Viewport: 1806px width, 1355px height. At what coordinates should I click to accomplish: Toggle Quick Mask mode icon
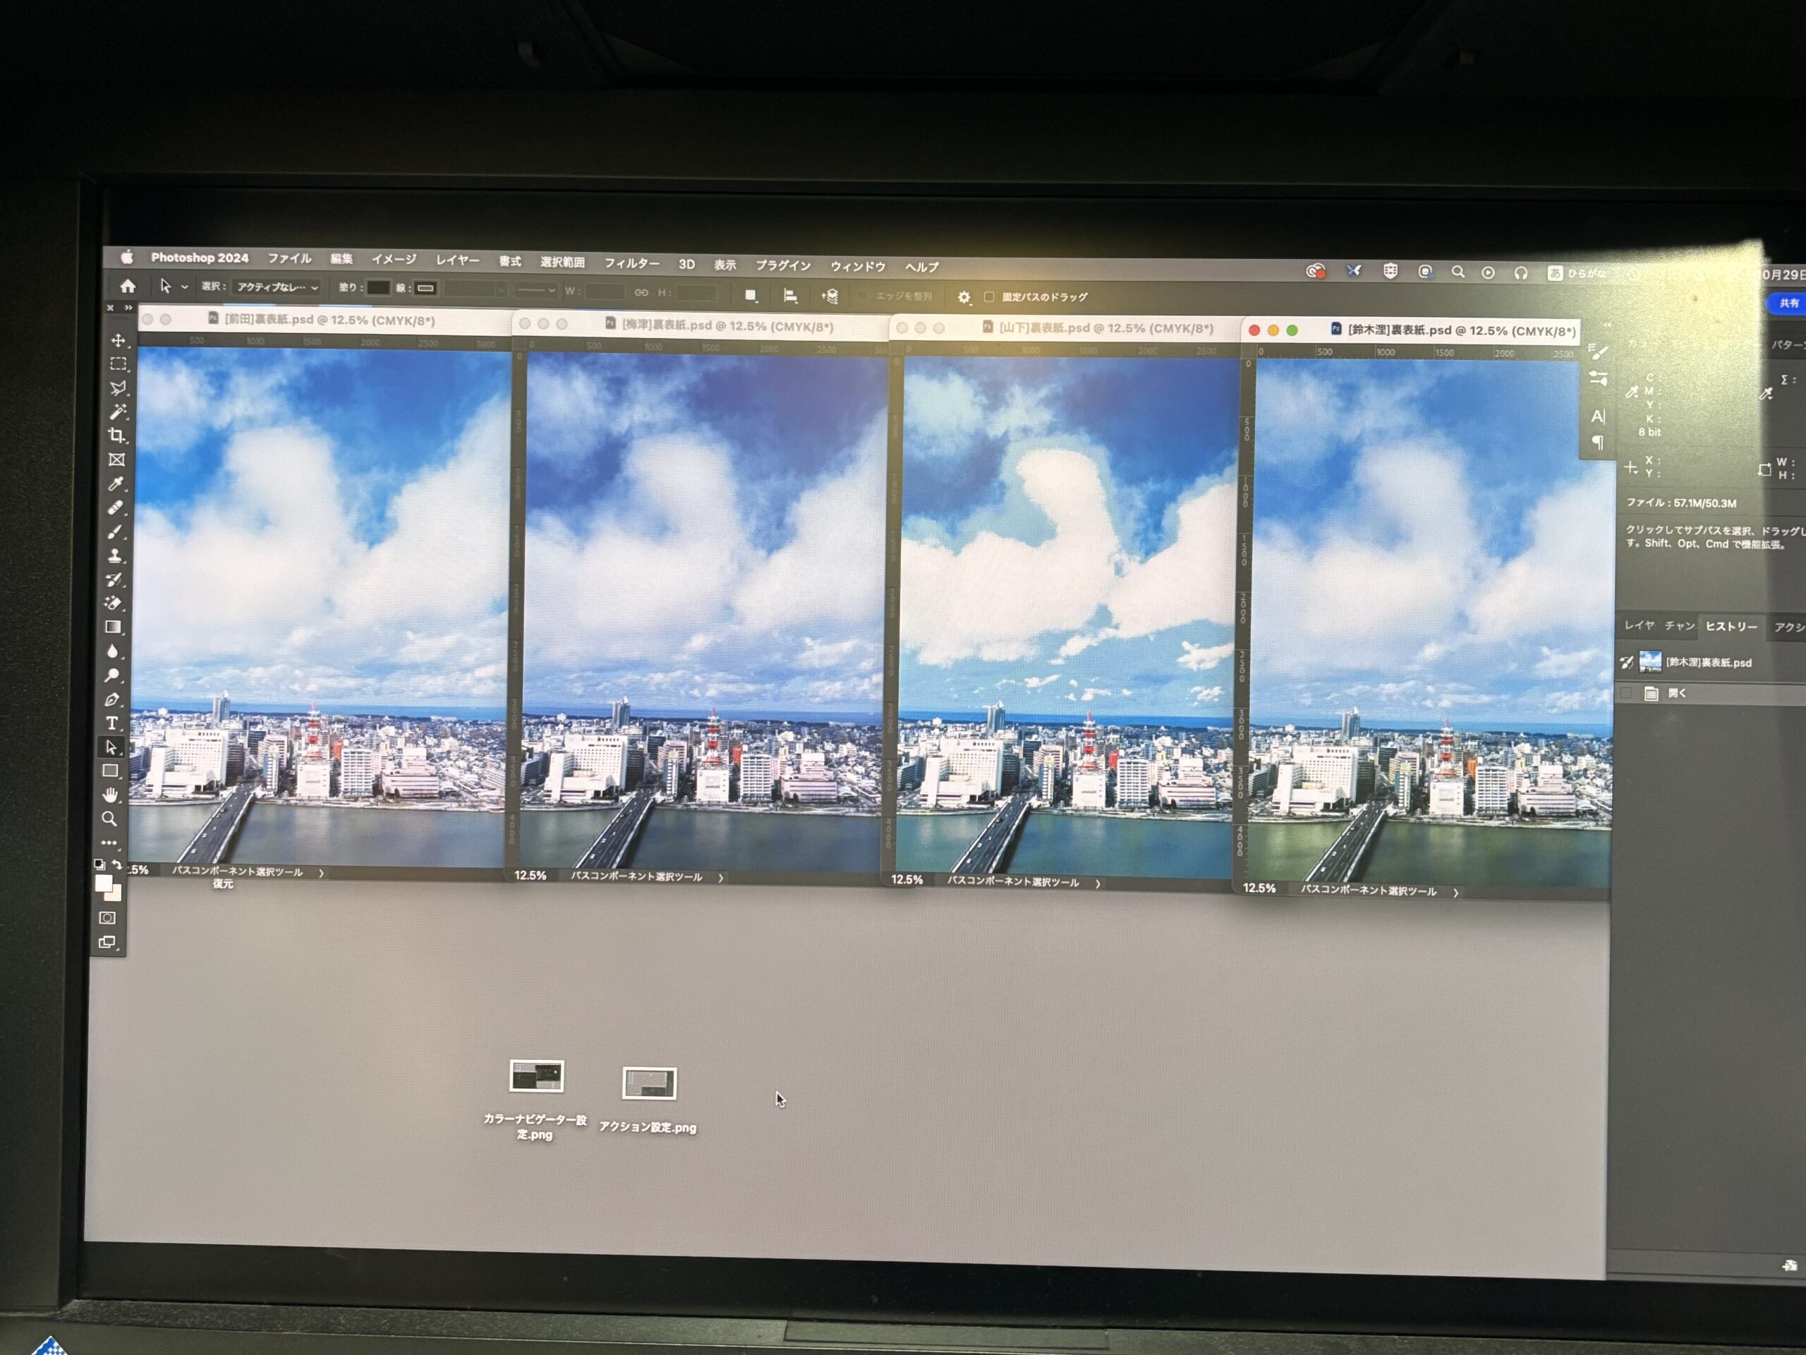(107, 917)
